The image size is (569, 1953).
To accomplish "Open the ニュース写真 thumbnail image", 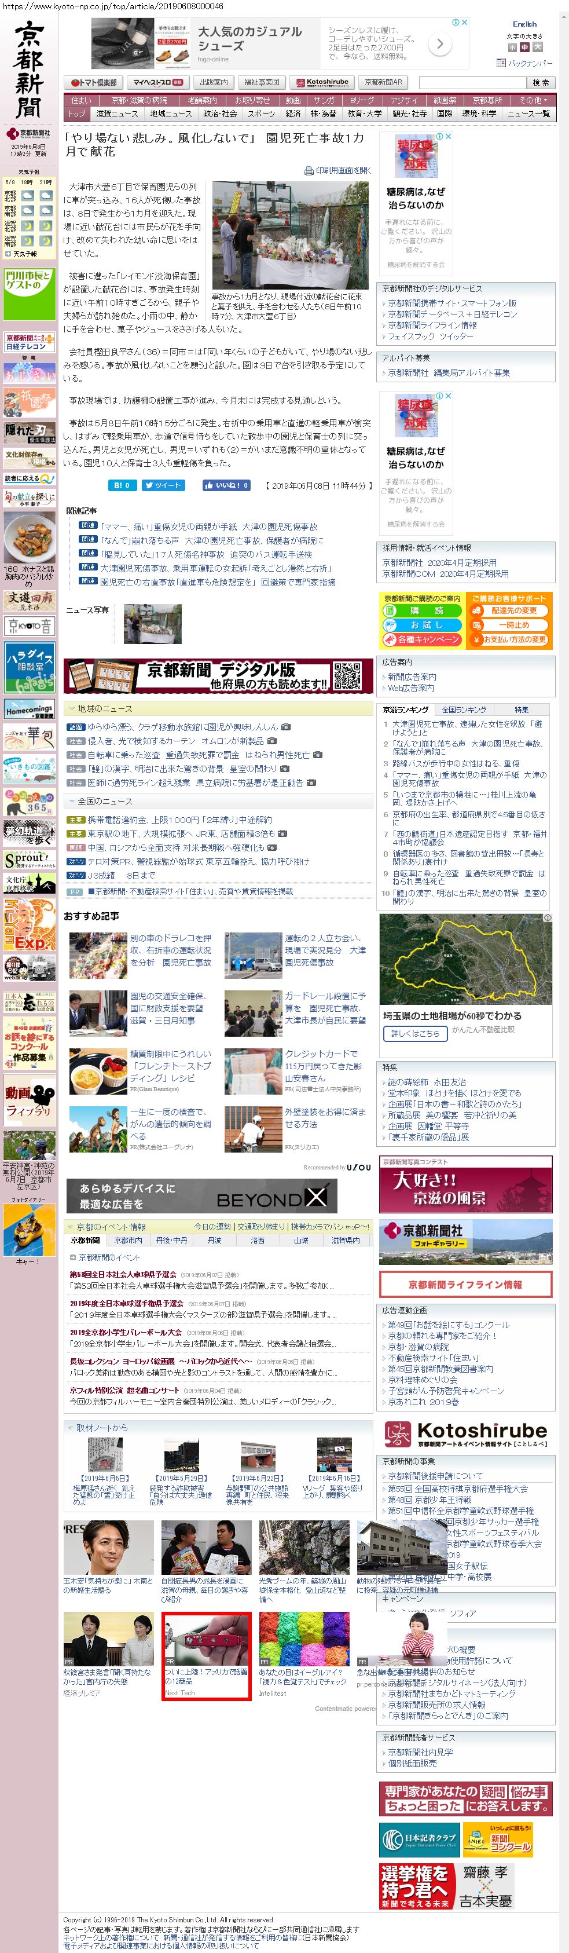I will click(152, 623).
